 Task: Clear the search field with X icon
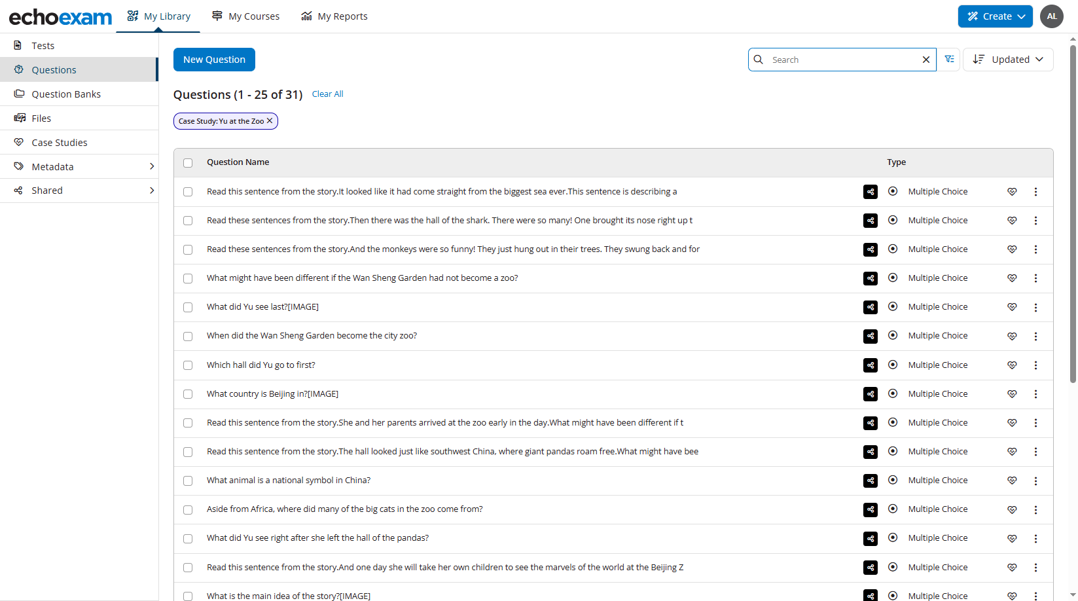click(925, 60)
